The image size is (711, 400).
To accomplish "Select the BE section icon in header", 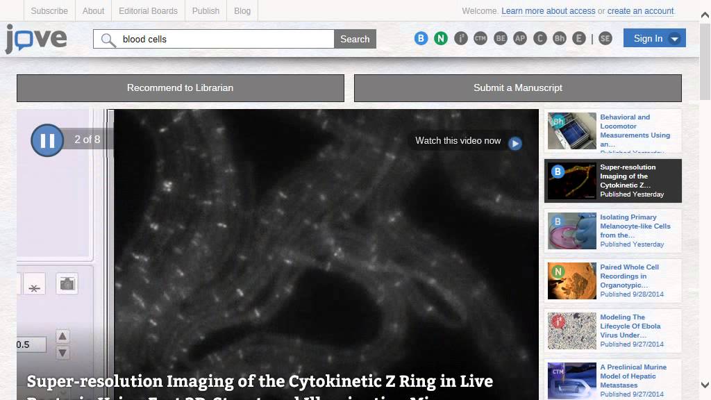I will coord(500,39).
